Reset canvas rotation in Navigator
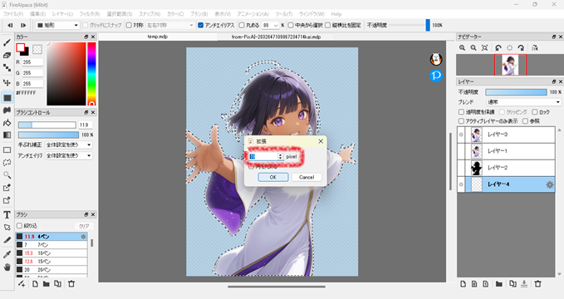 510,48
